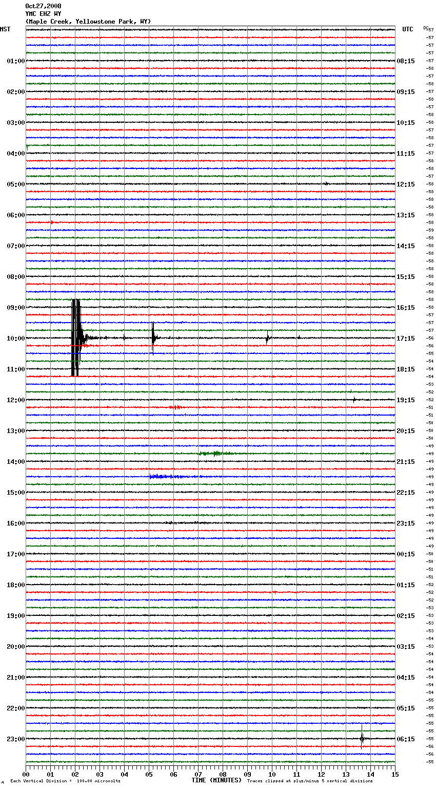Viewport: 436px width, 788px height.
Task: Click the bottom axis minute tick 08
Action: click(x=223, y=774)
